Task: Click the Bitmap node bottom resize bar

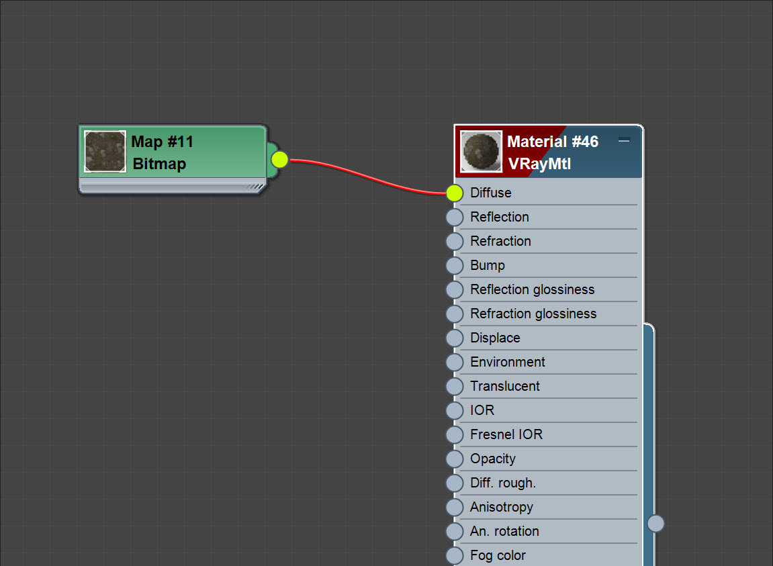Action: tap(173, 187)
